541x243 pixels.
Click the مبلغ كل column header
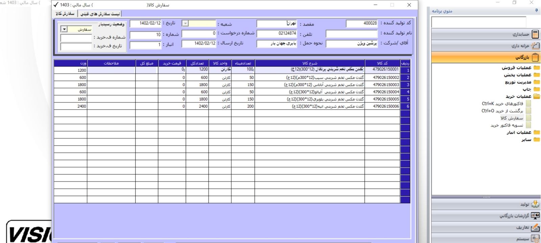[x=147, y=63]
